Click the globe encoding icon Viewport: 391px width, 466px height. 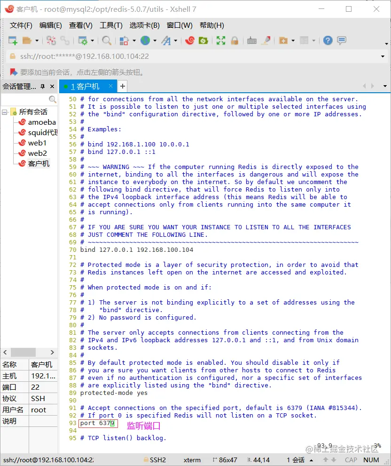tap(145, 40)
